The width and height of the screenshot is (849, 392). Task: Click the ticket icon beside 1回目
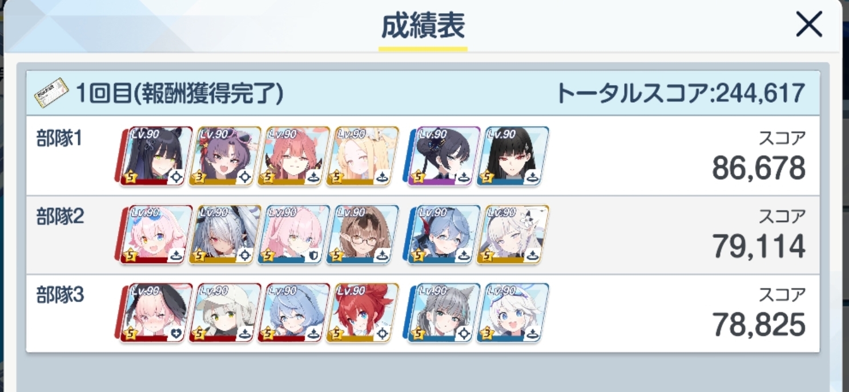click(x=51, y=94)
